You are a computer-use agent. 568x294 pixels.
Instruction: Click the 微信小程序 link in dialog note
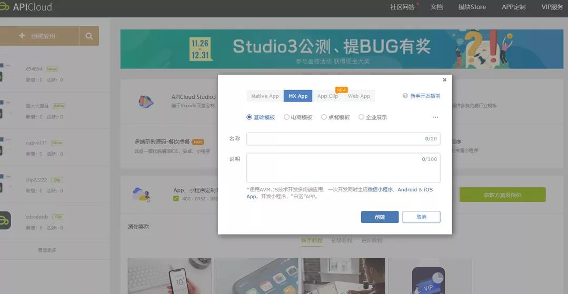[x=381, y=189]
